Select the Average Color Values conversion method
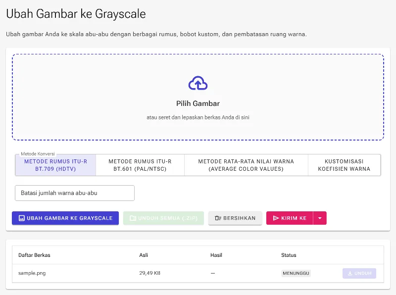This screenshot has height=295, width=396. [246, 165]
